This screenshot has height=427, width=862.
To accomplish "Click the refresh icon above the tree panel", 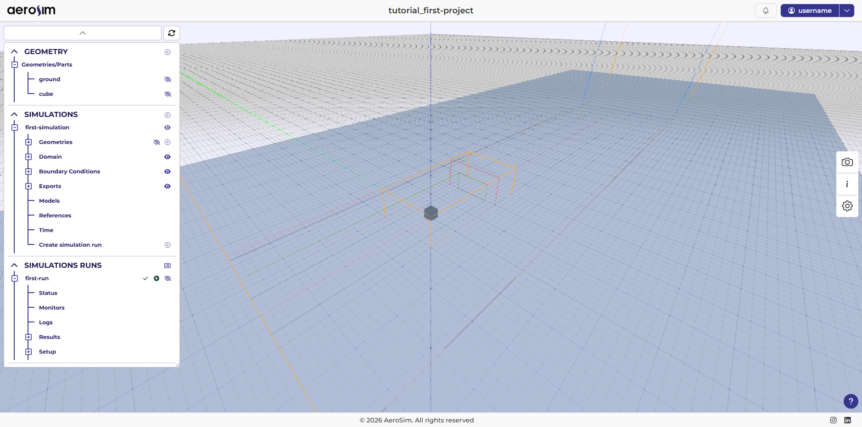I will tap(172, 33).
